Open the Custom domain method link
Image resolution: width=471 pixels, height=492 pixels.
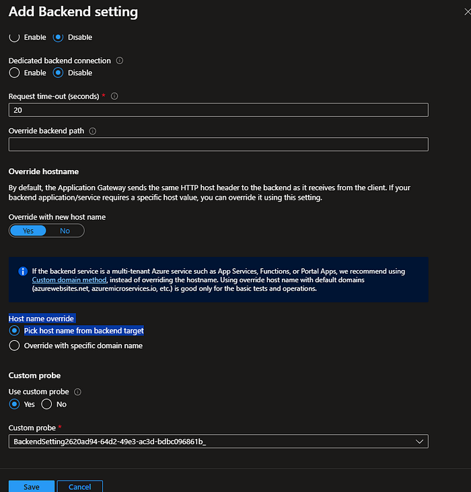pyautogui.click(x=69, y=280)
